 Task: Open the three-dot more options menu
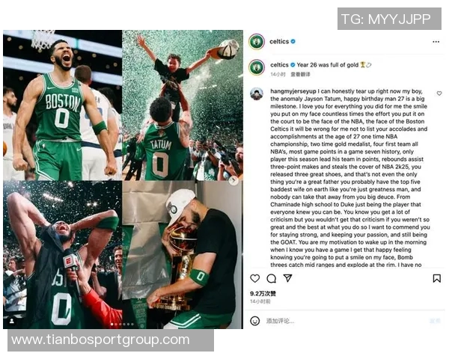click(436, 42)
